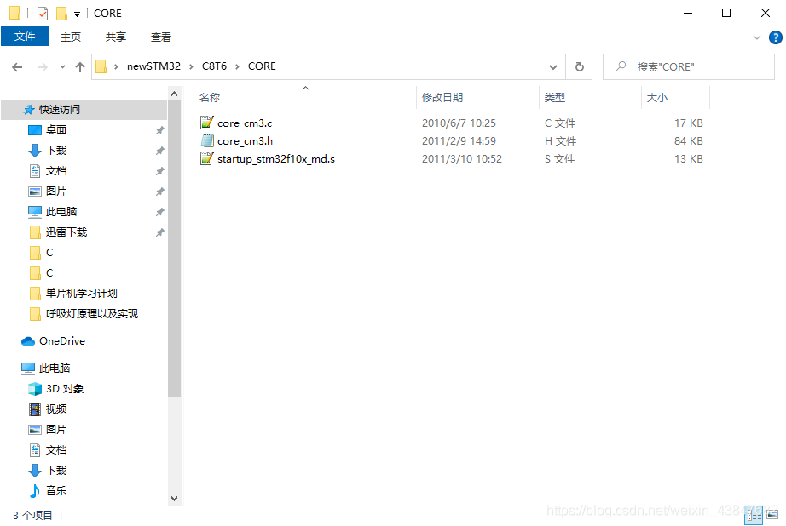Open the recent locations dropdown
Image resolution: width=786 pixels, height=526 pixels.
click(62, 66)
